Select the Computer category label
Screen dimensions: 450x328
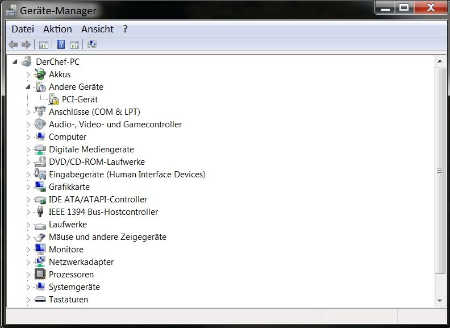pyautogui.click(x=68, y=137)
